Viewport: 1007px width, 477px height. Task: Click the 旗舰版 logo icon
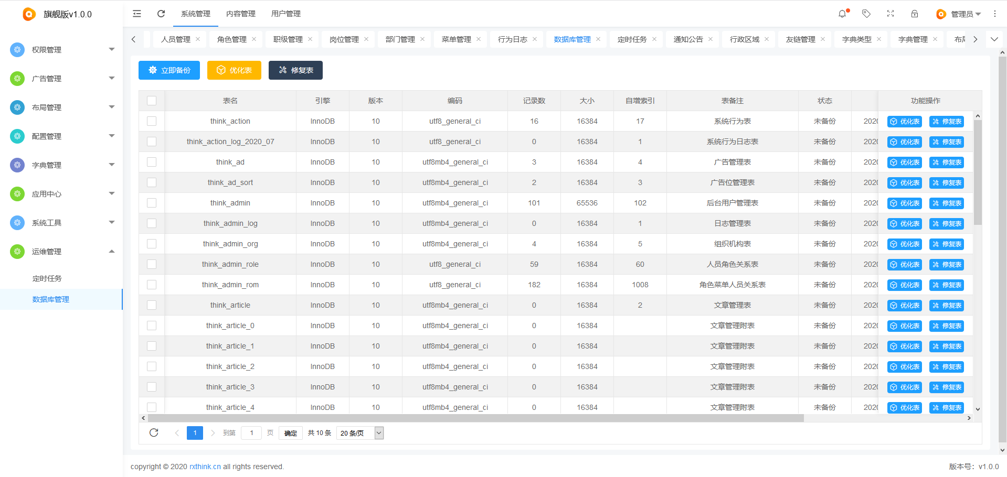tap(29, 14)
